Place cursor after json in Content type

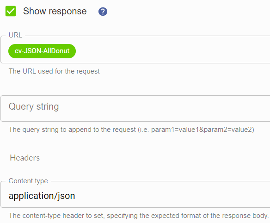click(75, 196)
